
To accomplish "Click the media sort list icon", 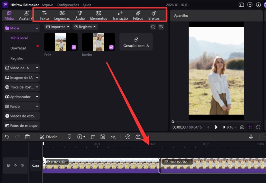I will [x=161, y=27].
